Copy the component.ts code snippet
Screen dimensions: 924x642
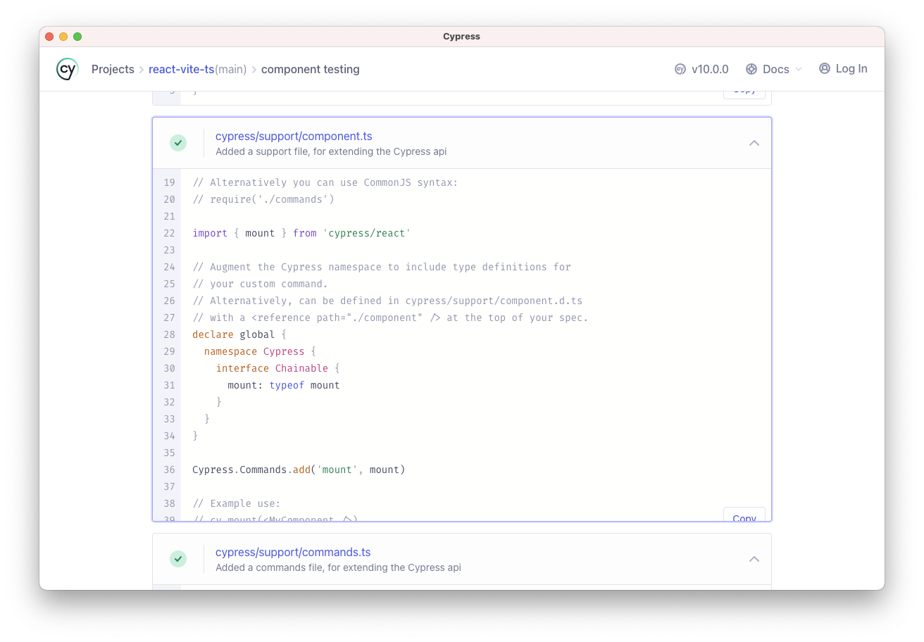coord(744,518)
